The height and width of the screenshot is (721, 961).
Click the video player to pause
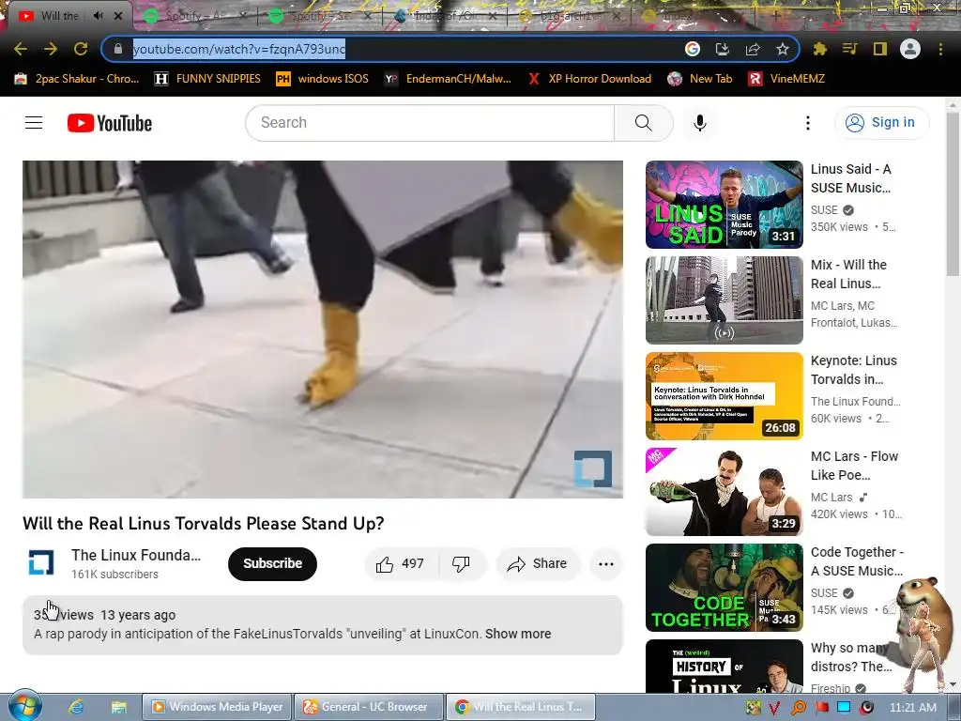coord(323,330)
